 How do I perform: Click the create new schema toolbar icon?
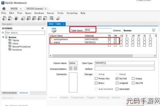23,18
